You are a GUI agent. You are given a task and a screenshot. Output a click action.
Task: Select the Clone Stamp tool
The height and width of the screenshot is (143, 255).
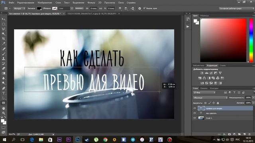(x=4, y=58)
